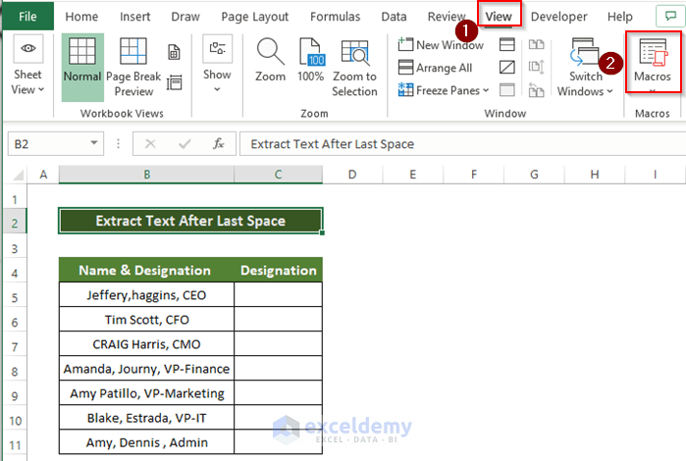Click the Split window icon
Image resolution: width=686 pixels, height=461 pixels.
[x=507, y=44]
